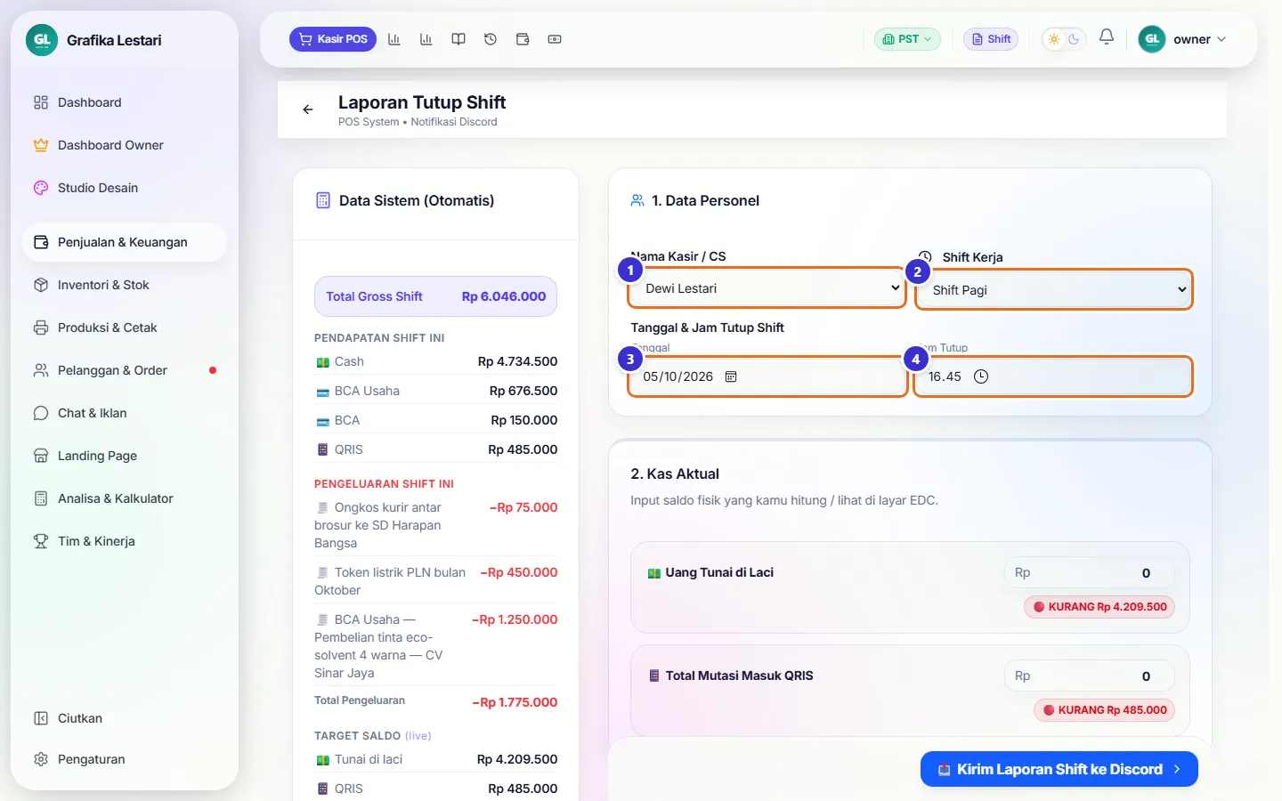Click the KURANG Rp 485.000 badge
The image size is (1282, 801).
point(1104,710)
